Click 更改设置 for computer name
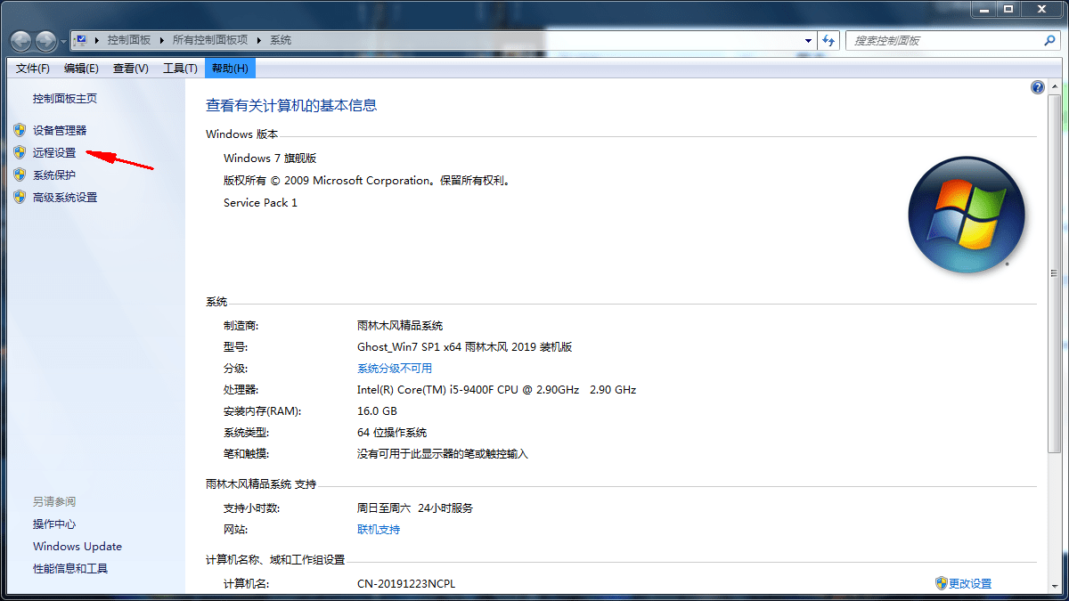The height and width of the screenshot is (601, 1069). (x=970, y=584)
